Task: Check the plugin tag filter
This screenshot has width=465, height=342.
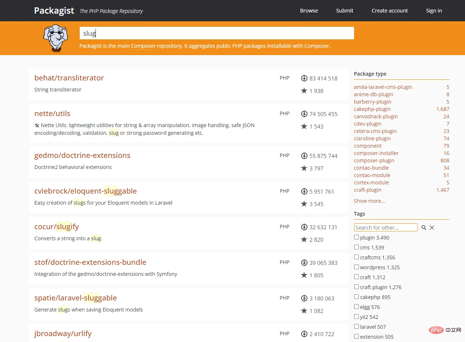Action: 356,237
